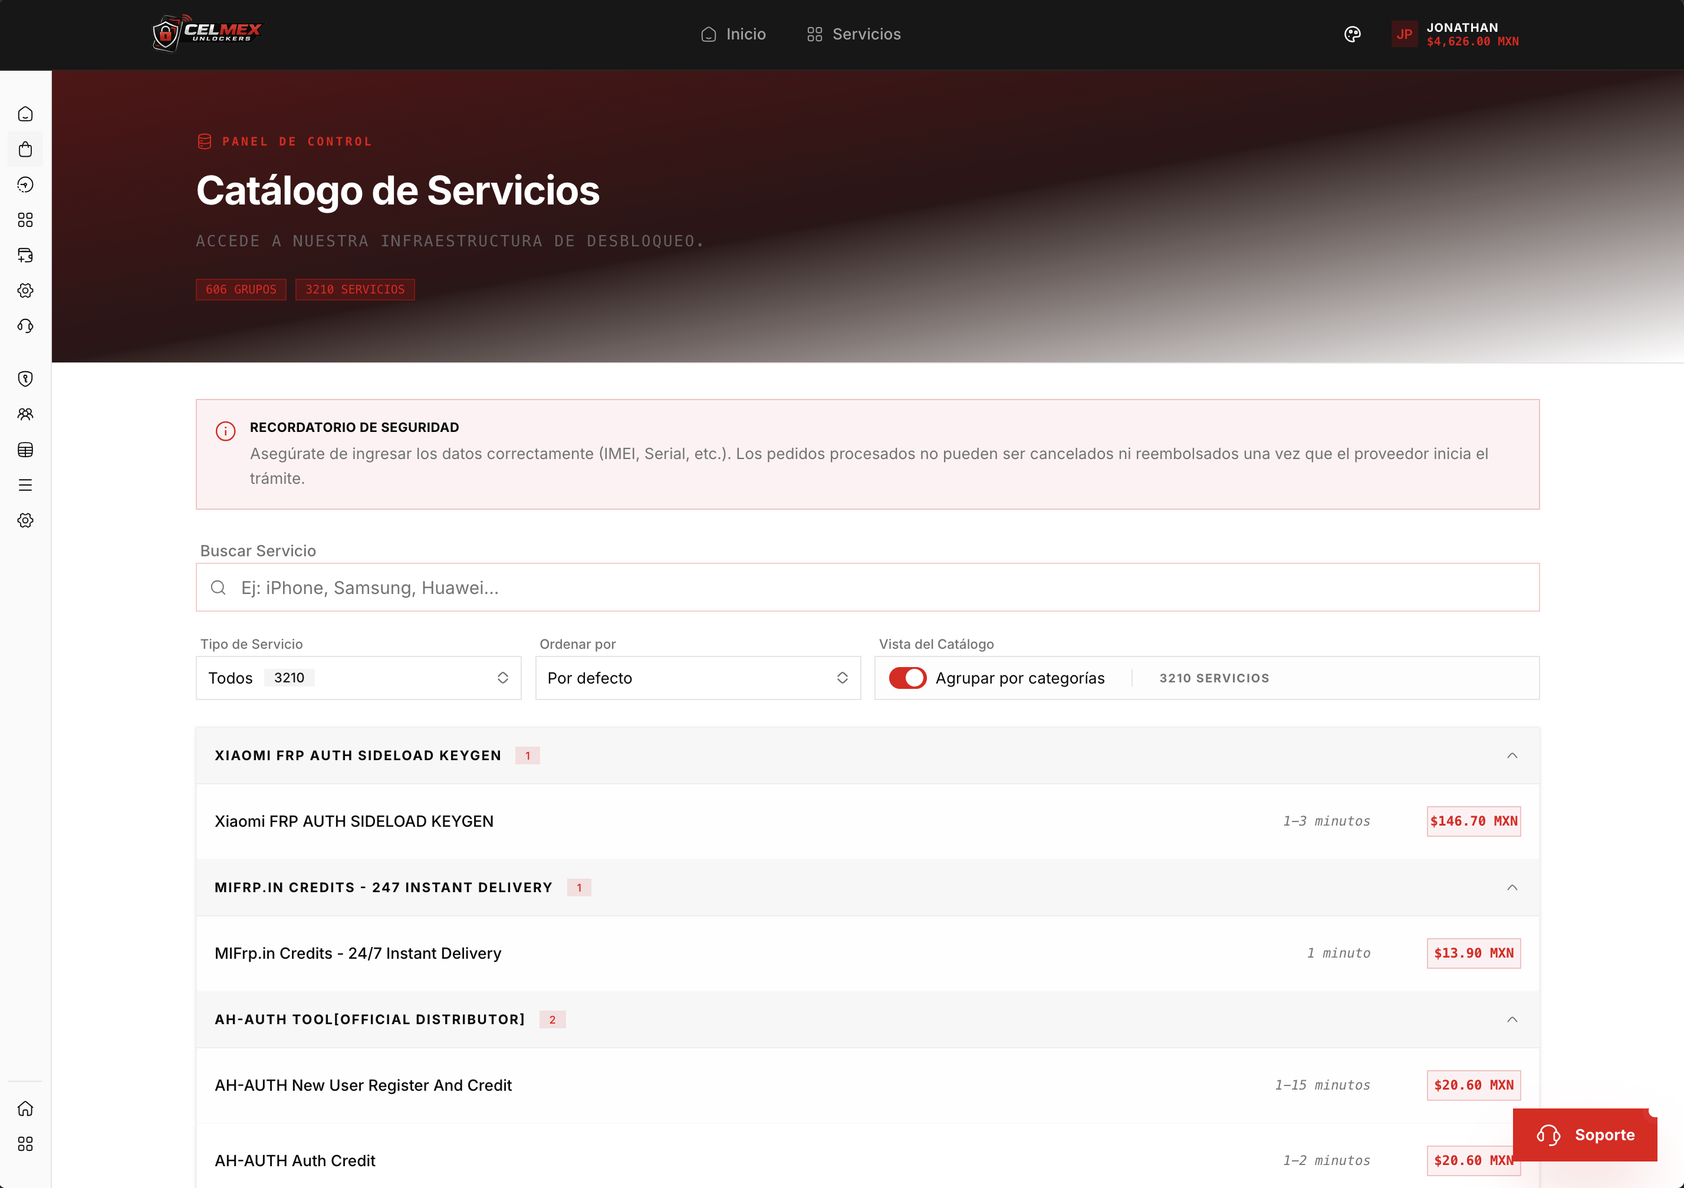Disable the Agrupar por categorías toggle
This screenshot has width=1684, height=1188.
(908, 678)
